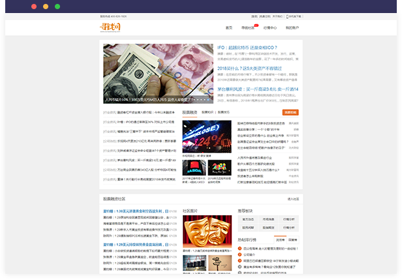Click the mobile phone icon in the top bar
Image resolution: width=402 pixels, height=279 pixels.
(x=287, y=16)
